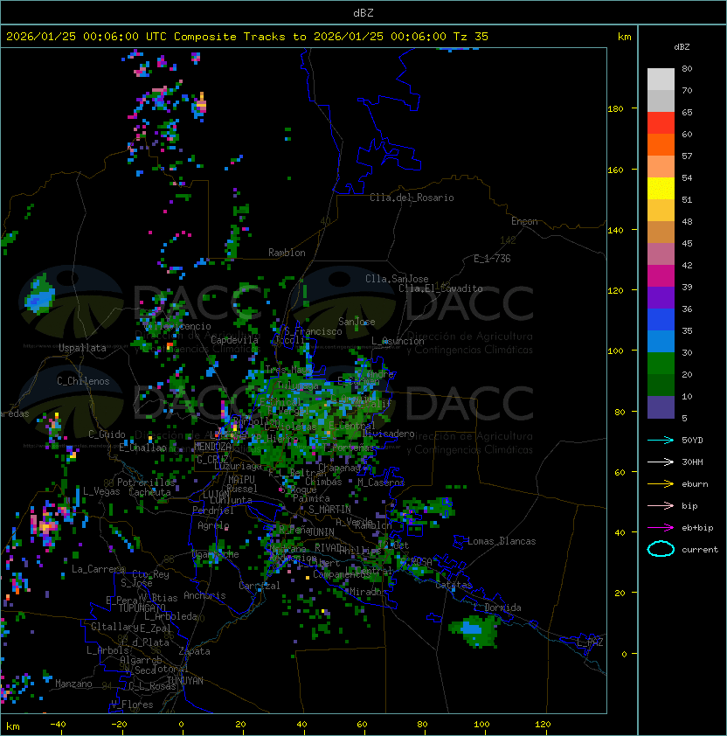Click the JUNIN label
This screenshot has width=727, height=736.
[321, 531]
